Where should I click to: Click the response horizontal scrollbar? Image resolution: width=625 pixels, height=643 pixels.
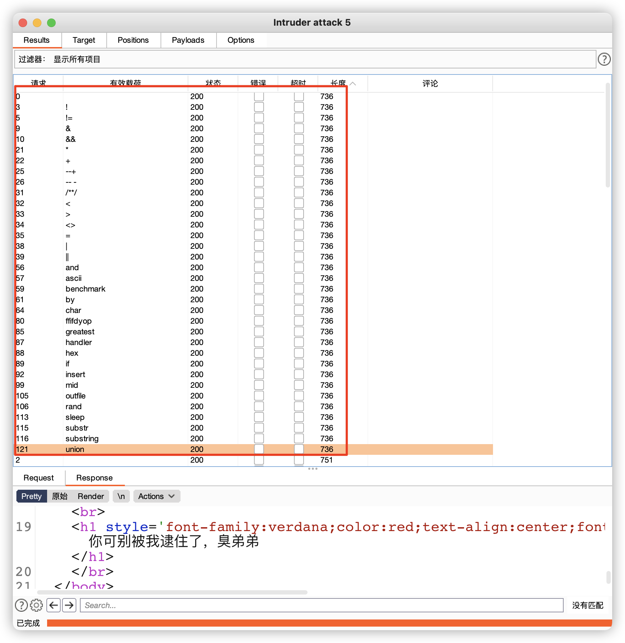click(172, 592)
